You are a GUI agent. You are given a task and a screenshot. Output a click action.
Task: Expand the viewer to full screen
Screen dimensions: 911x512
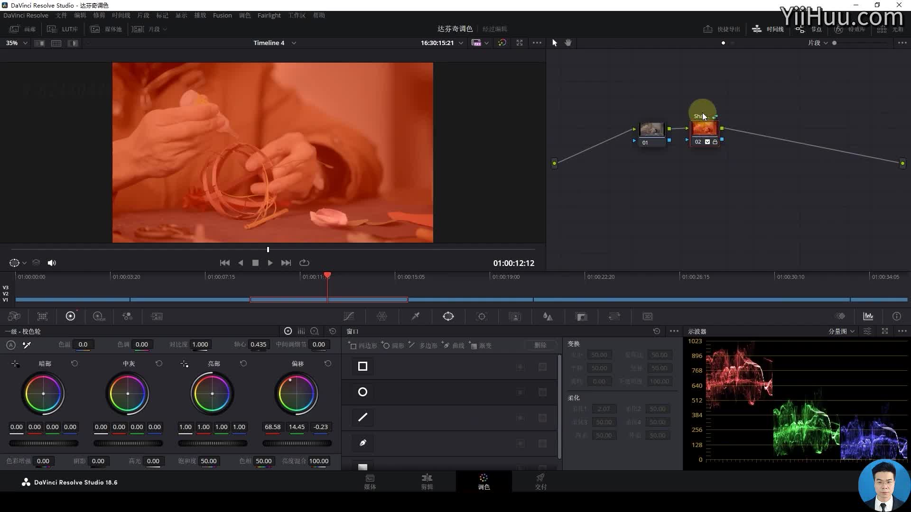(520, 43)
